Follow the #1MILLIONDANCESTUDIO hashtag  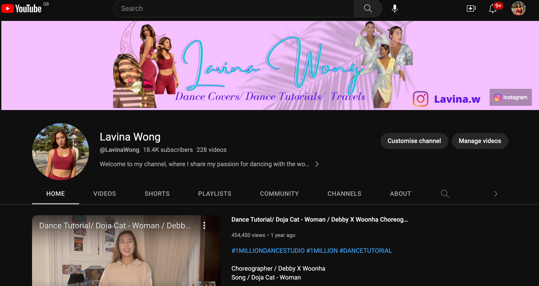[x=268, y=251]
